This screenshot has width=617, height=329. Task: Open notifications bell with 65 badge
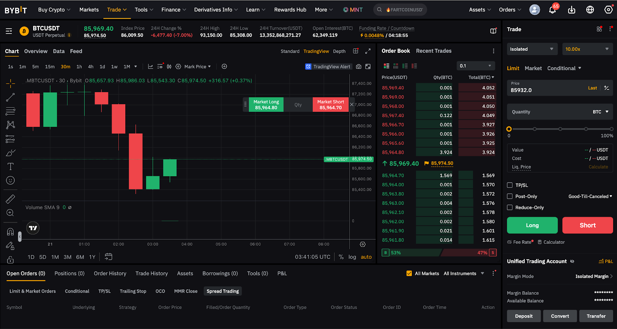click(x=553, y=10)
